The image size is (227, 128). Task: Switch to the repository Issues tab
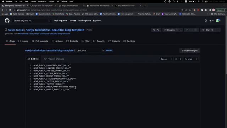point(23,41)
